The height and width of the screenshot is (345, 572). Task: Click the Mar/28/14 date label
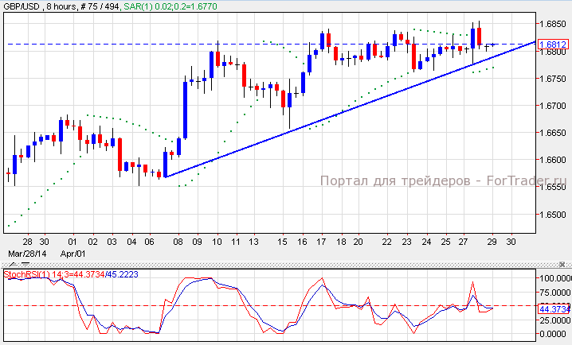(27, 254)
